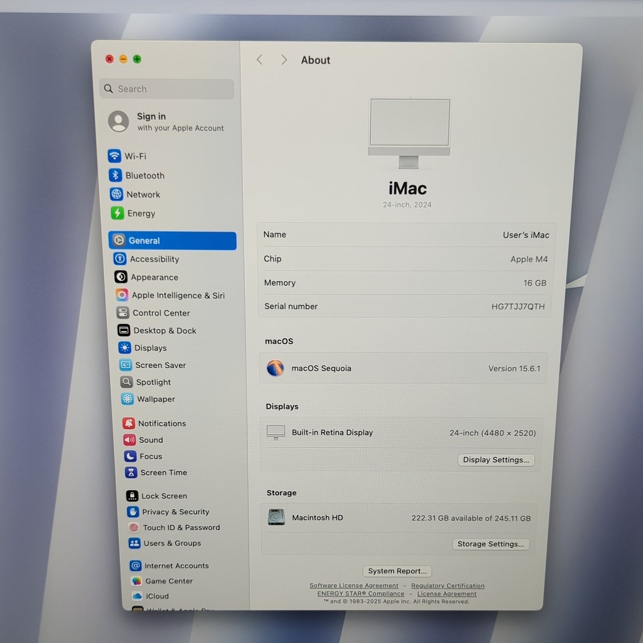Open Accessibility settings icon
This screenshot has height=643, width=643.
(x=120, y=259)
